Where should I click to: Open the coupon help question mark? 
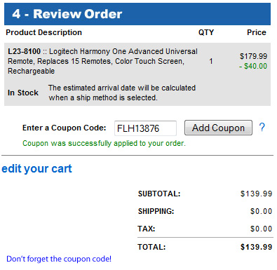[x=262, y=127]
